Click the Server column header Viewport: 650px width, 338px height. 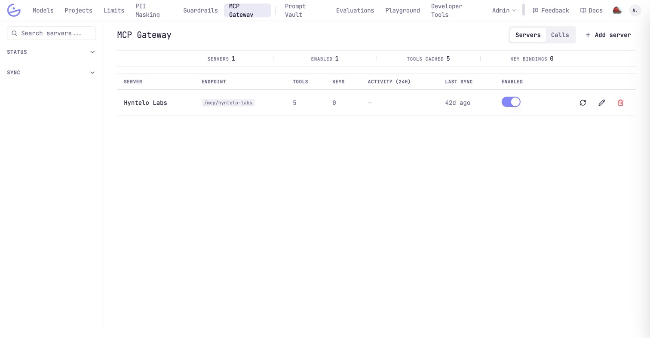click(133, 82)
